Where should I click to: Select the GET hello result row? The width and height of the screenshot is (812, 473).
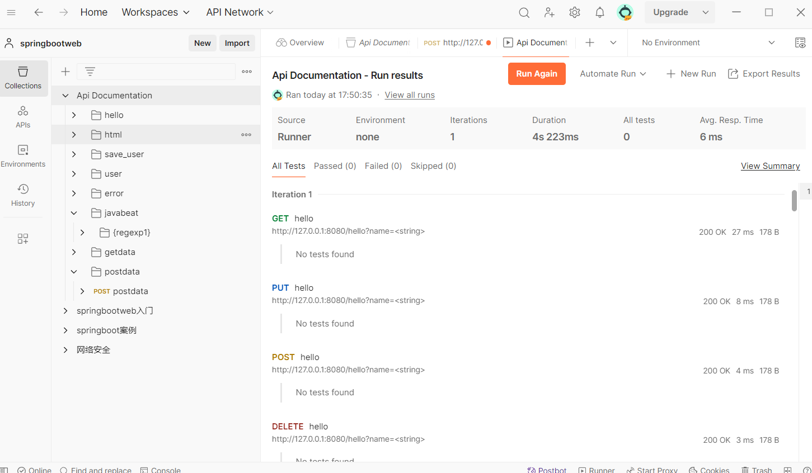point(525,225)
